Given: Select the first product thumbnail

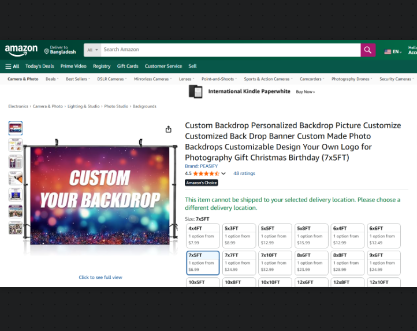Looking at the screenshot, I should 16,128.
